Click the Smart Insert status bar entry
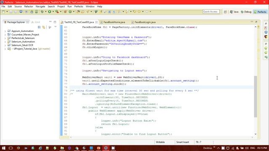The width and height of the screenshot is (269, 151). [182, 142]
